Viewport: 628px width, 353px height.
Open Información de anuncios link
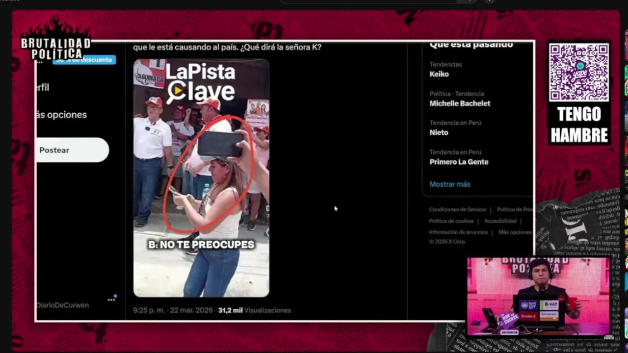(x=458, y=232)
